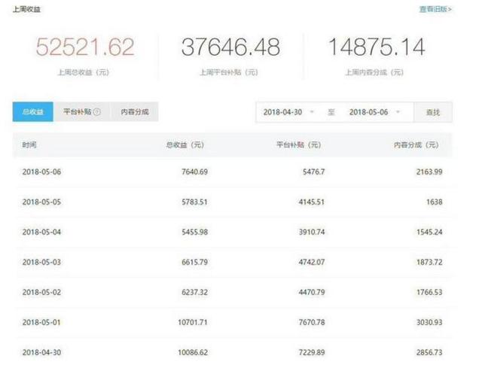Click platform subsidy value 4470.79
Image resolution: width=482 pixels, height=368 pixels.
pos(312,292)
